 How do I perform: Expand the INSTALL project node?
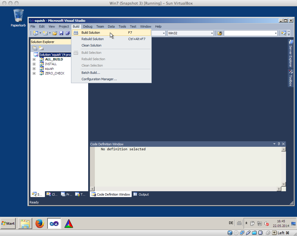pyautogui.click(x=34, y=64)
